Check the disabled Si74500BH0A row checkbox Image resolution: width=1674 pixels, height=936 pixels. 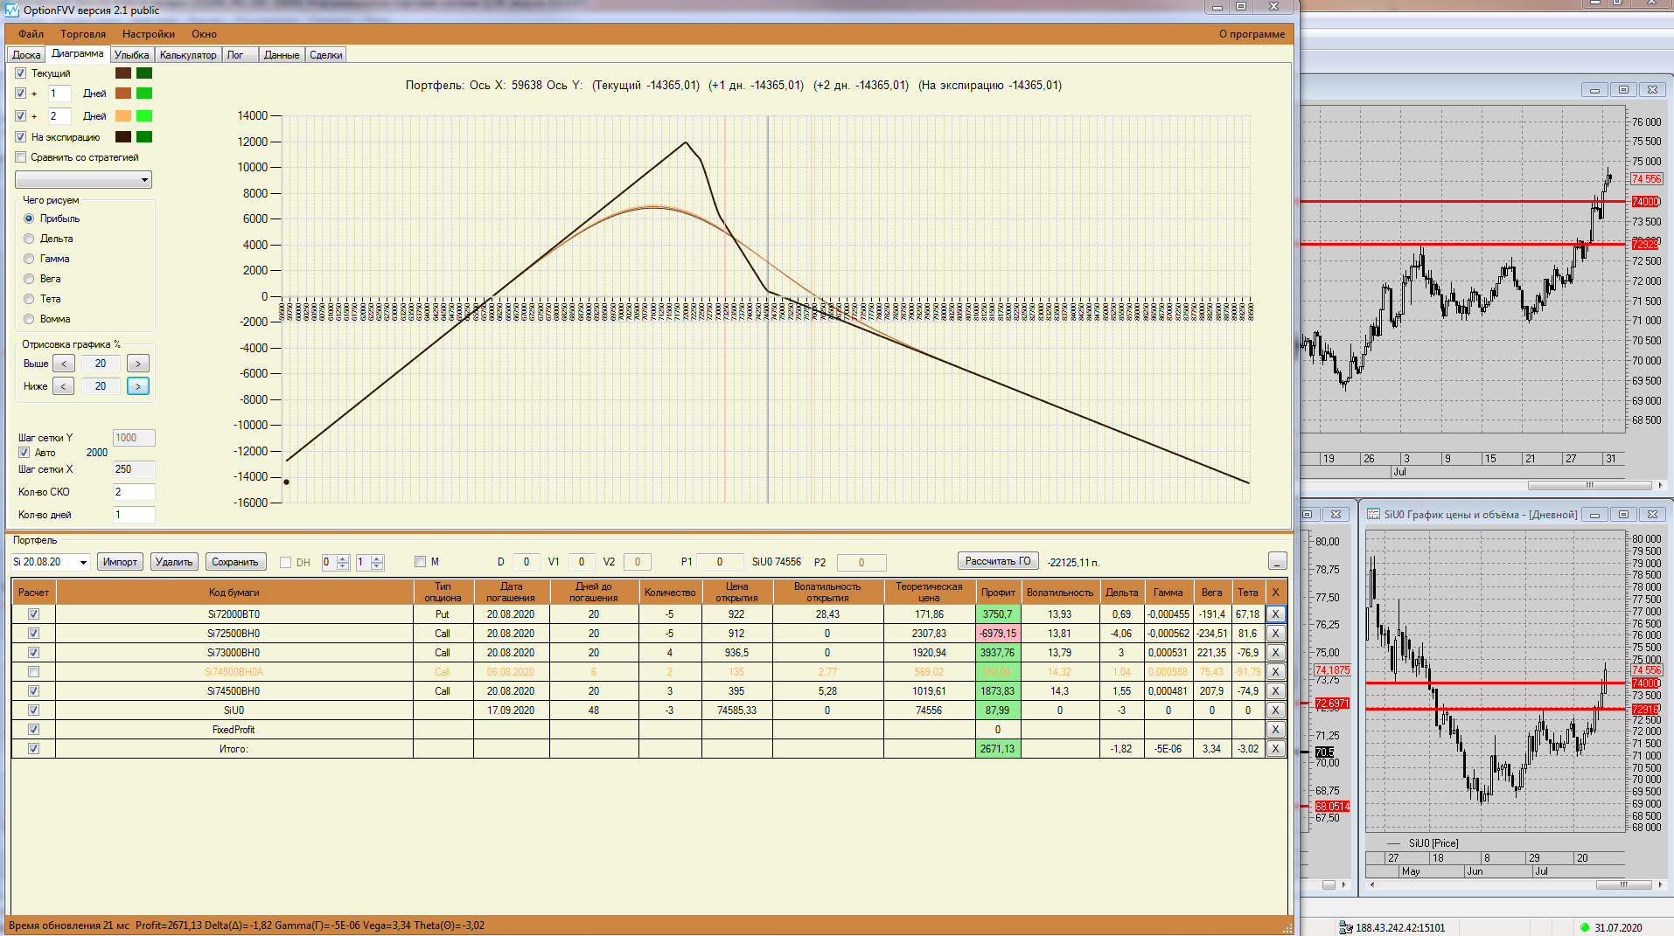pos(33,672)
